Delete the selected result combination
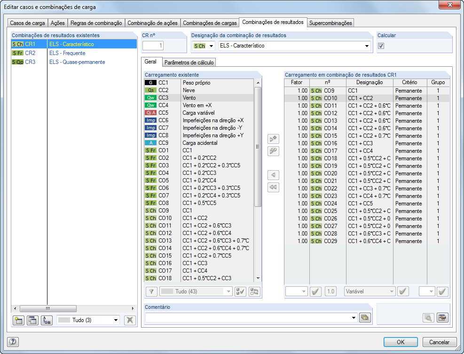Image resolution: width=464 pixels, height=354 pixels. coord(130,320)
